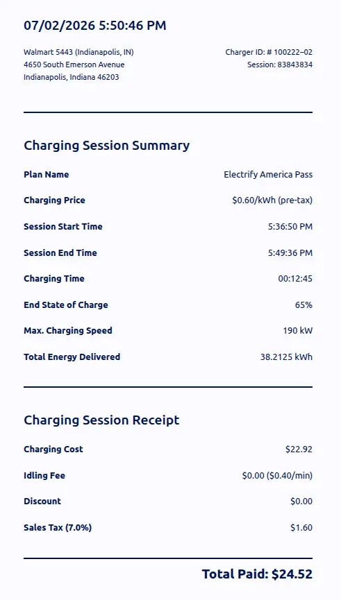Select the $0.60/kWh charging price value
Image resolution: width=341 pixels, height=600 pixels.
pos(272,200)
